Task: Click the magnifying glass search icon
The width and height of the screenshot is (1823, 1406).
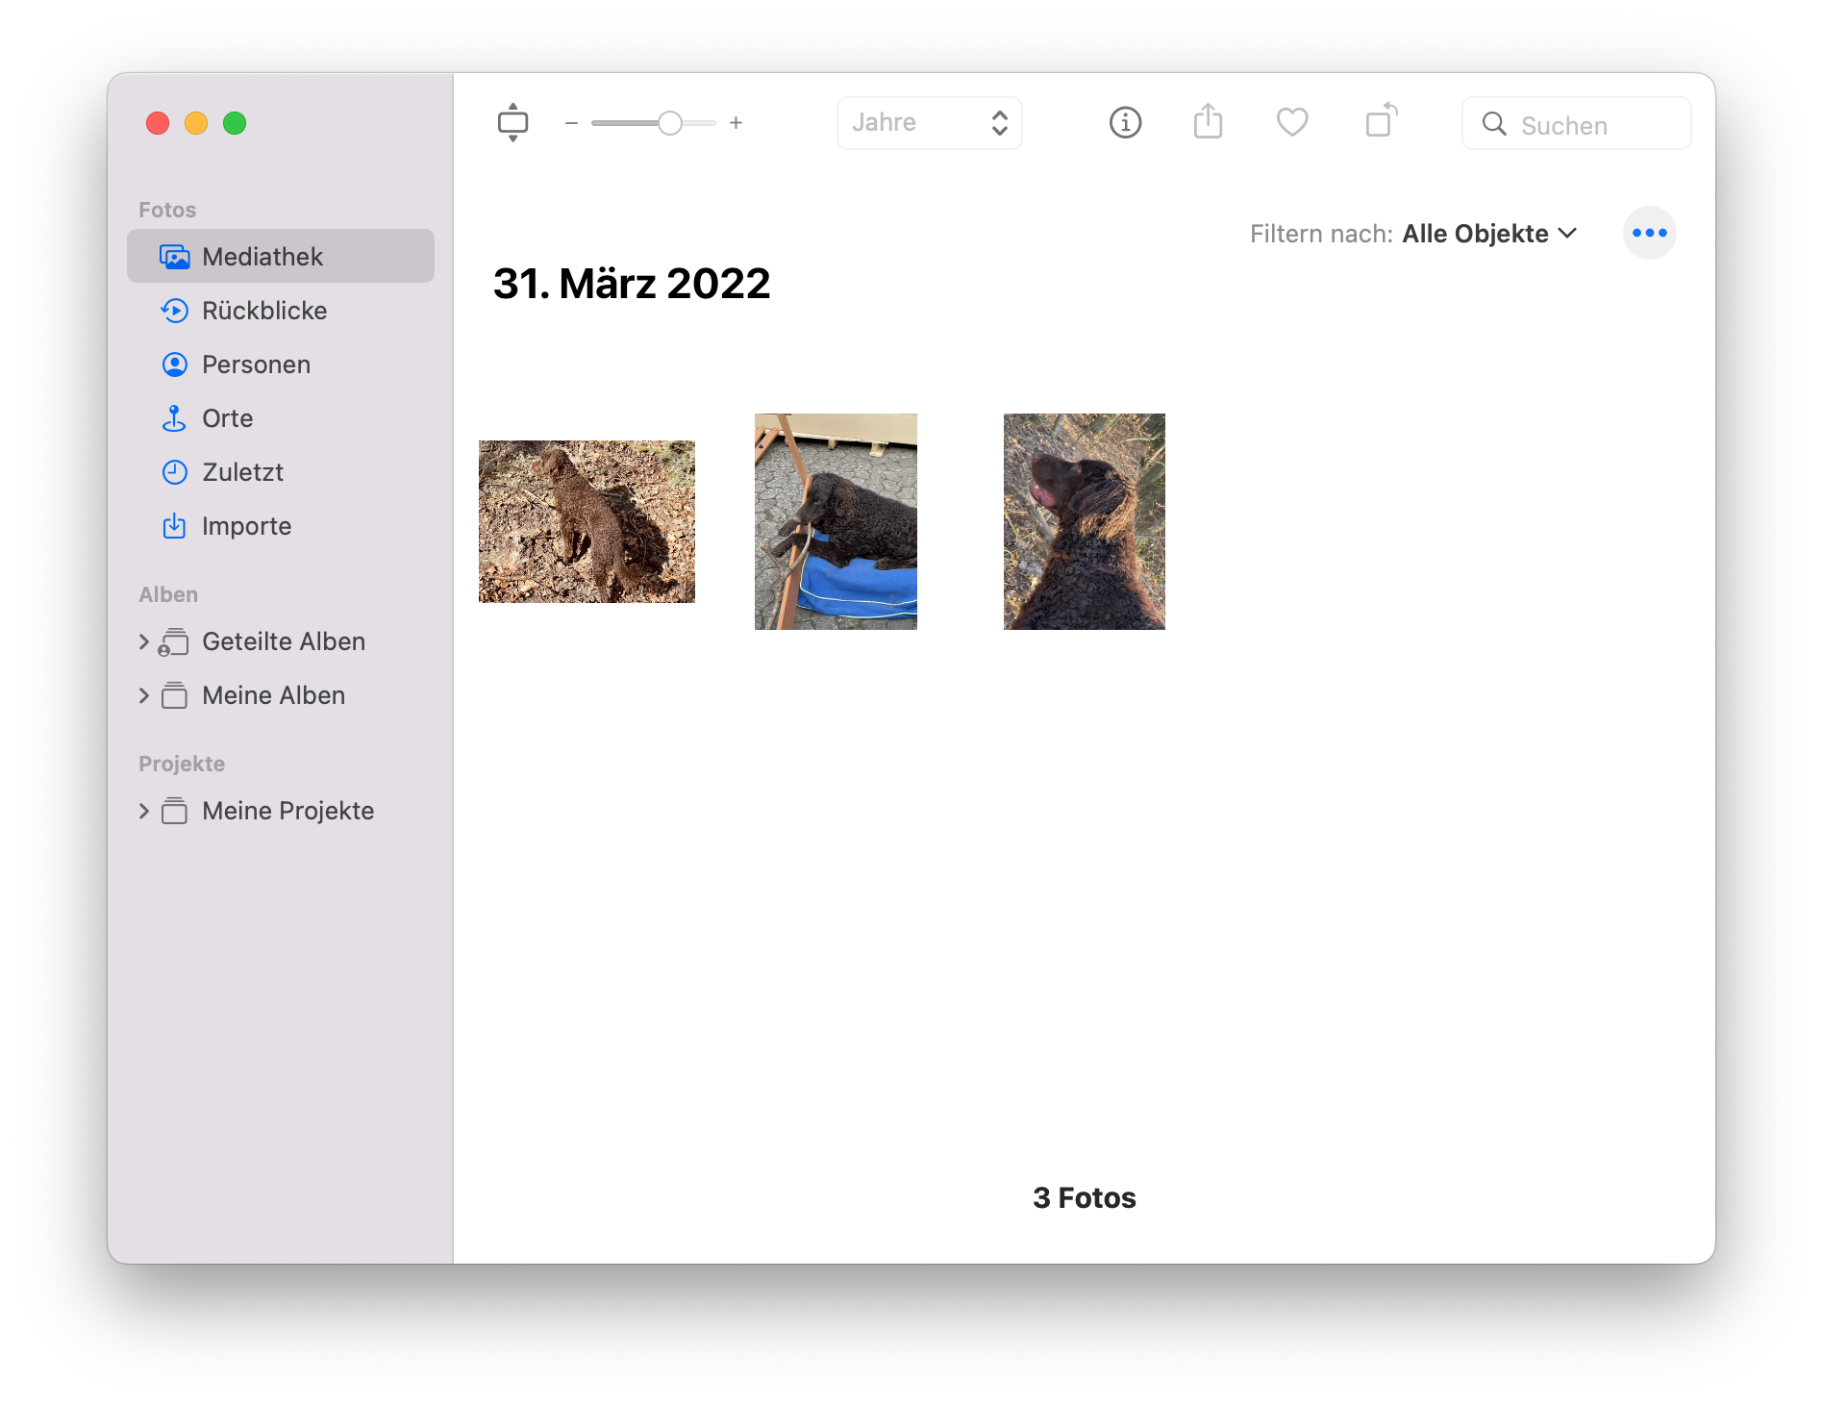Action: click(1493, 124)
